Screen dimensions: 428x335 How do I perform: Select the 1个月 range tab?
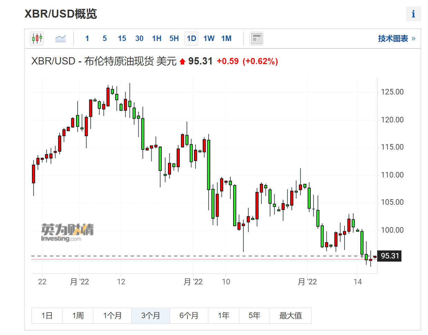click(112, 316)
